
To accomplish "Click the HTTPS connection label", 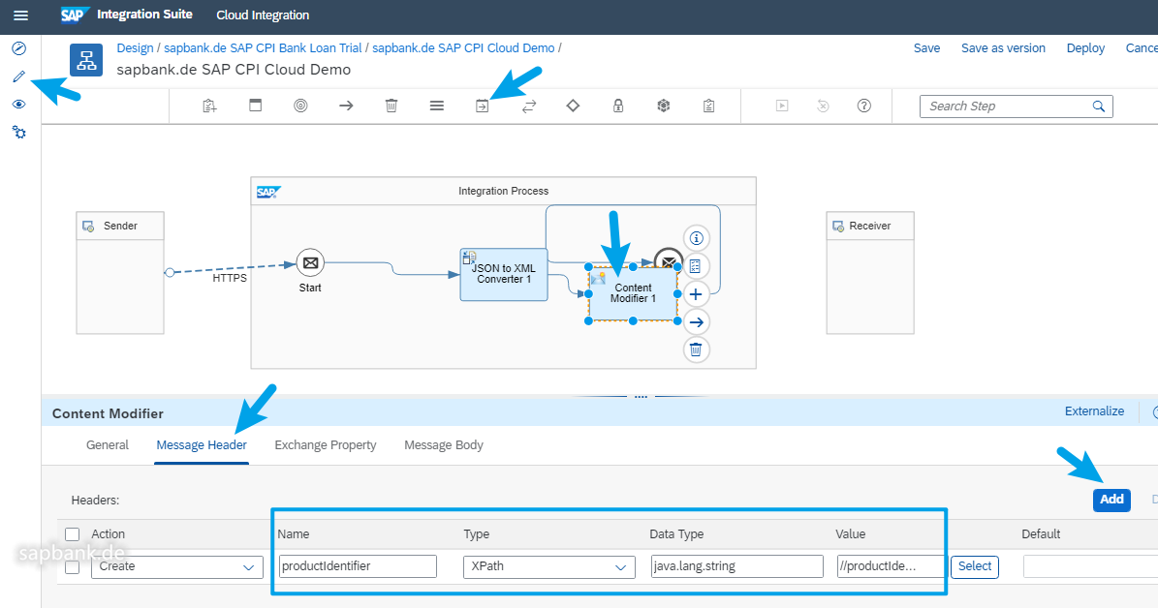I will coord(230,278).
